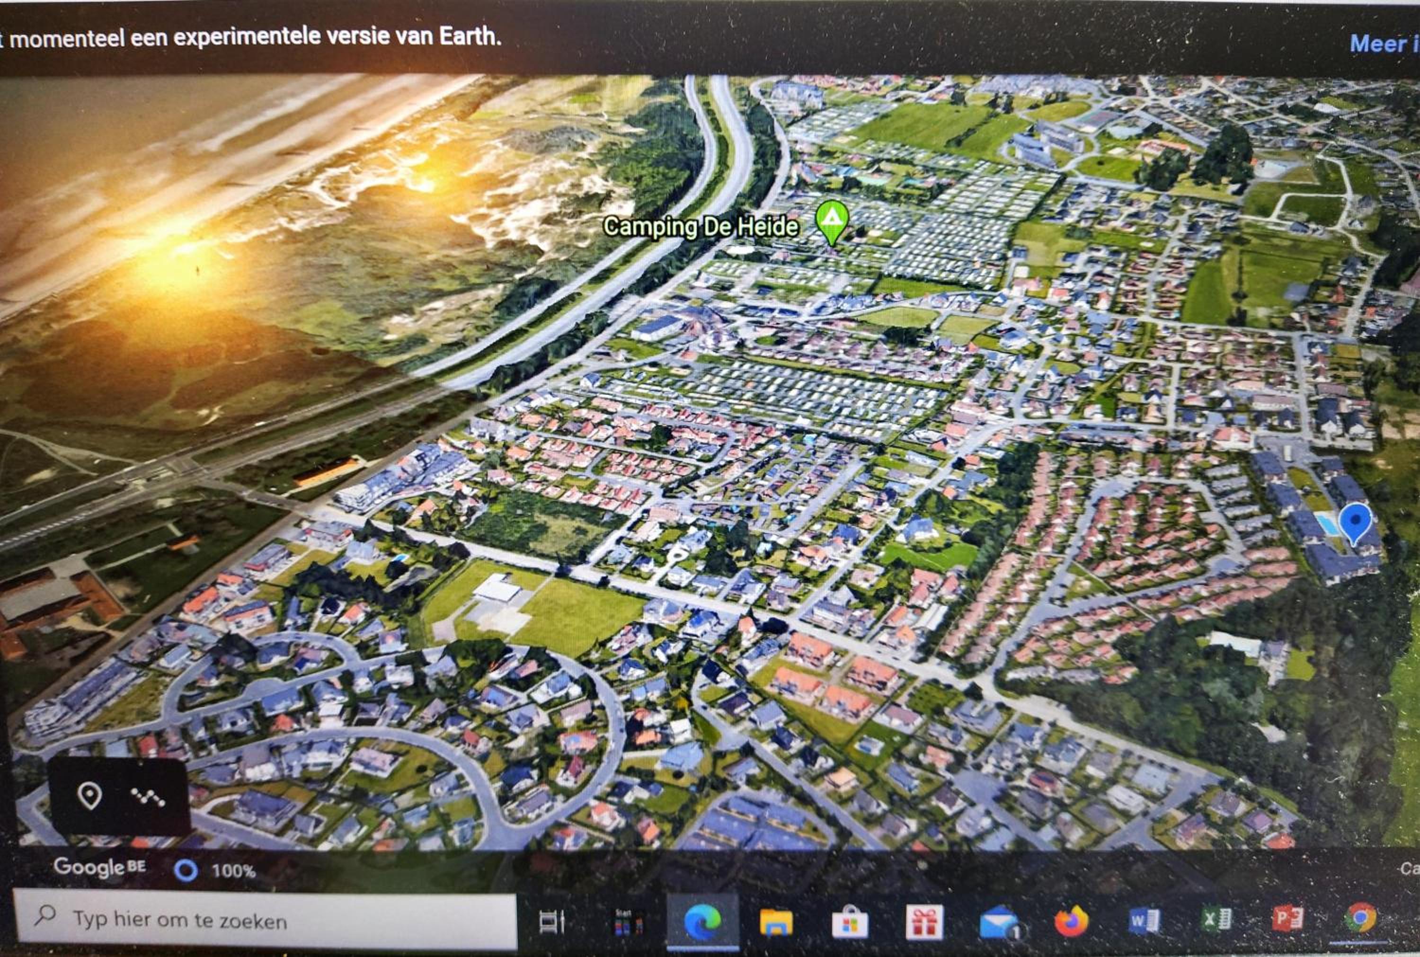Click the add placemark pin tool
Viewport: 1420px width, 957px height.
90,796
